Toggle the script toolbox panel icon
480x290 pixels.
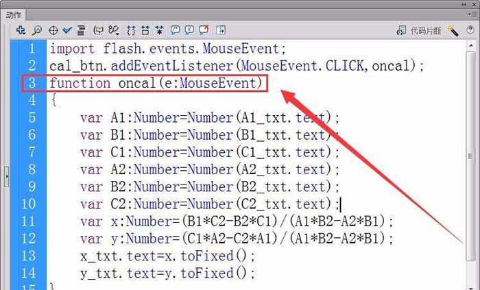pos(221,30)
